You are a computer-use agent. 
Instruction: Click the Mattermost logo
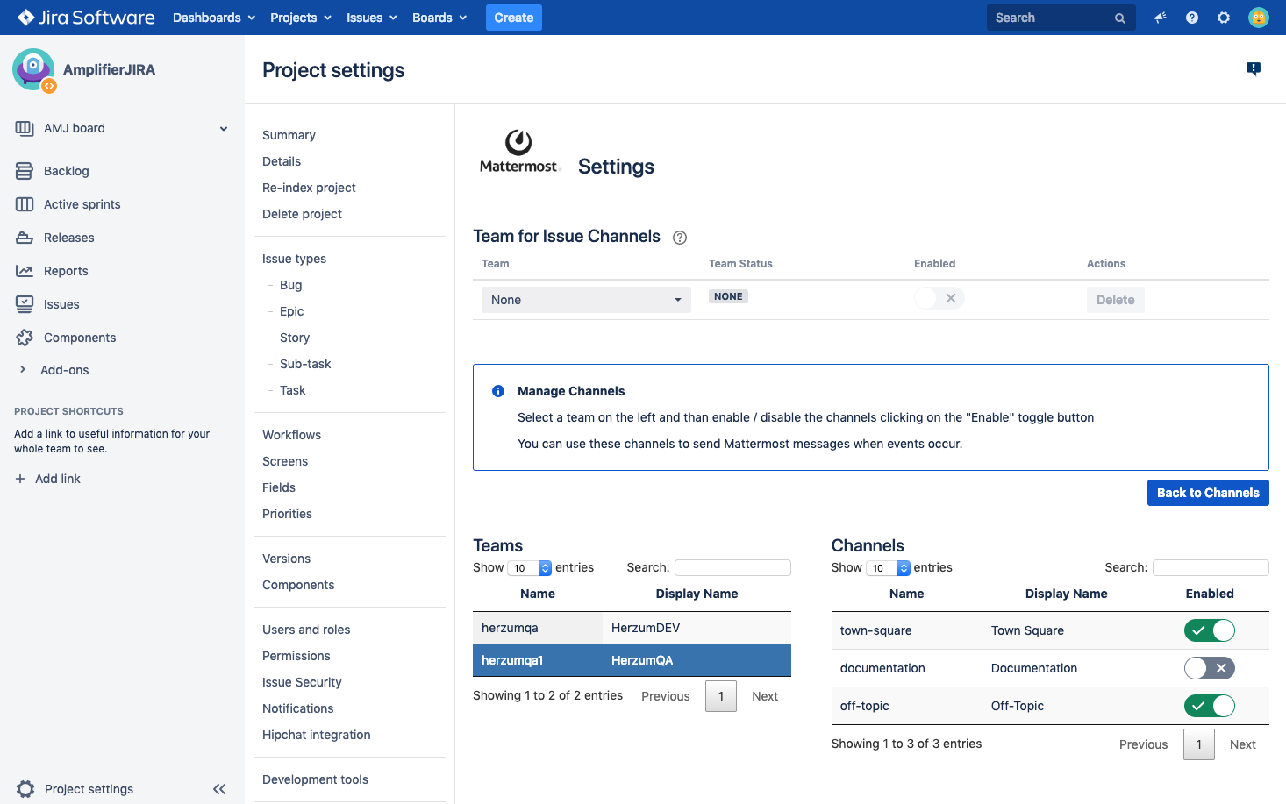coord(518,152)
